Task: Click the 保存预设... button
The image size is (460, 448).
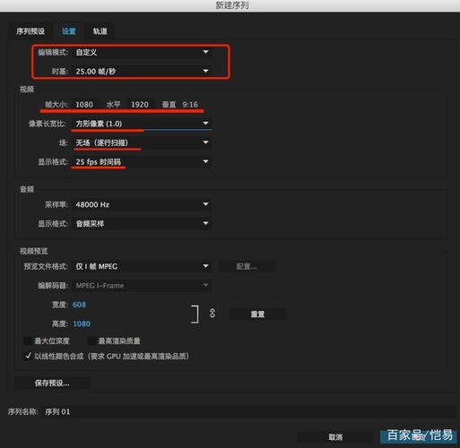Action: pos(52,383)
